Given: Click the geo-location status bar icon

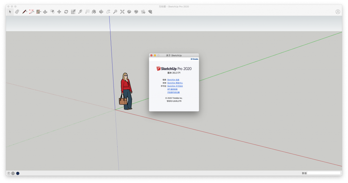Looking at the screenshot, I should (8, 173).
